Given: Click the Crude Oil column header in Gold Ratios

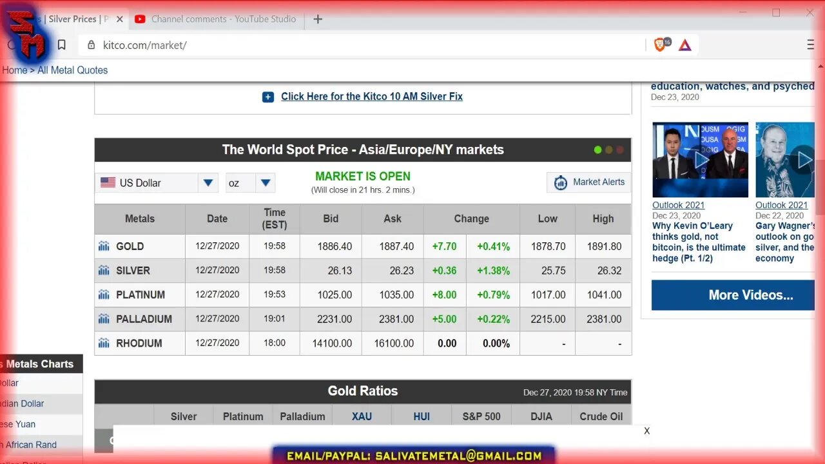Looking at the screenshot, I should point(601,416).
